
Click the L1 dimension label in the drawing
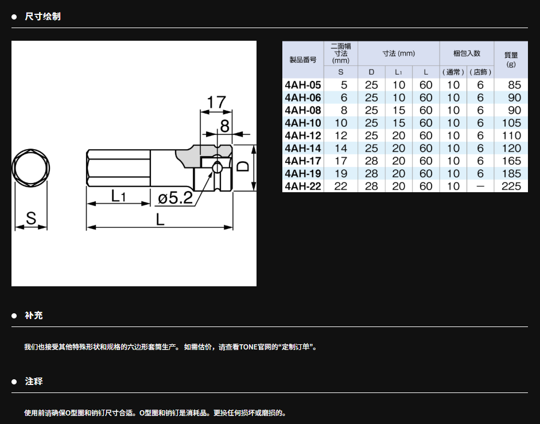(118, 196)
